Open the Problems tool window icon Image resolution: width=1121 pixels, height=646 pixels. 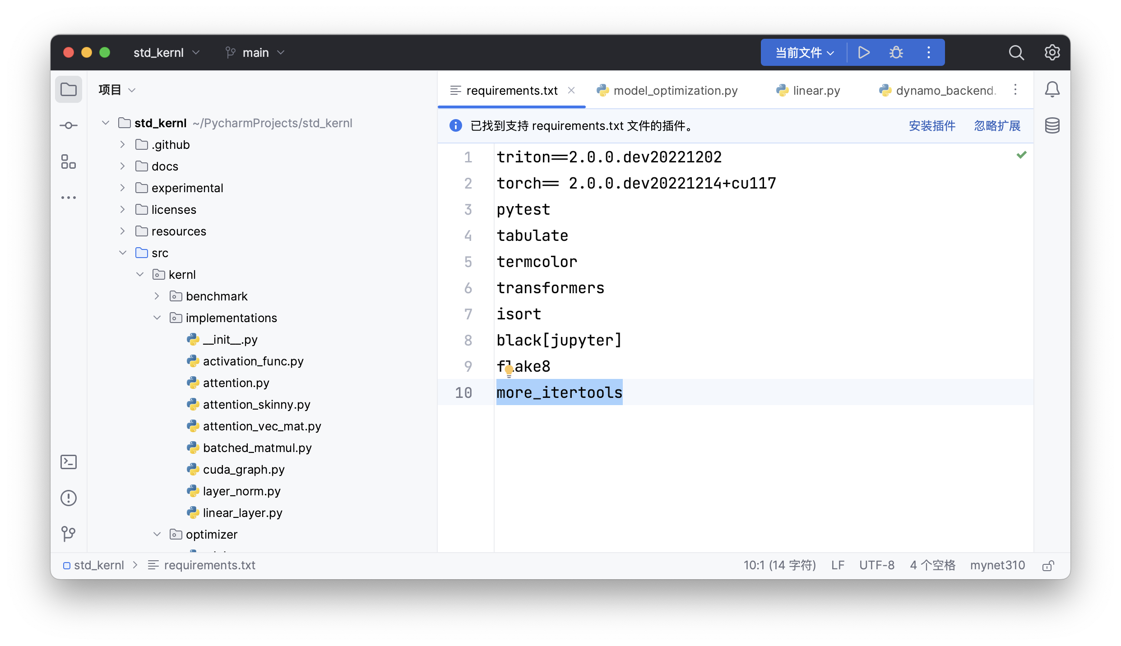(x=69, y=498)
